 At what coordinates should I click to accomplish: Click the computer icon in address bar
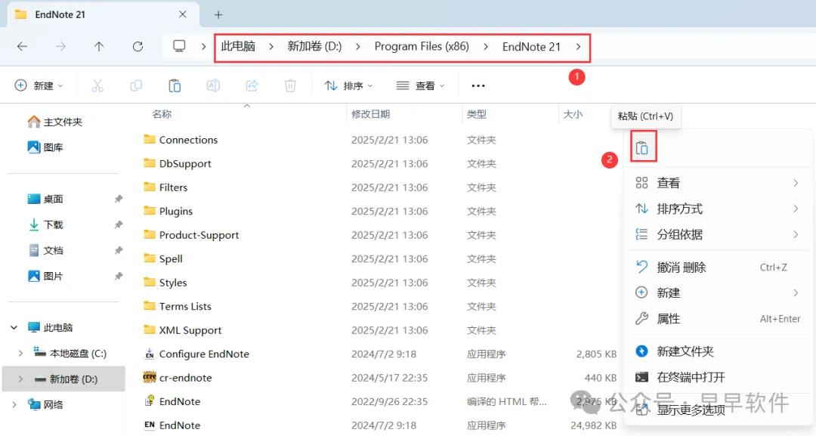179,46
